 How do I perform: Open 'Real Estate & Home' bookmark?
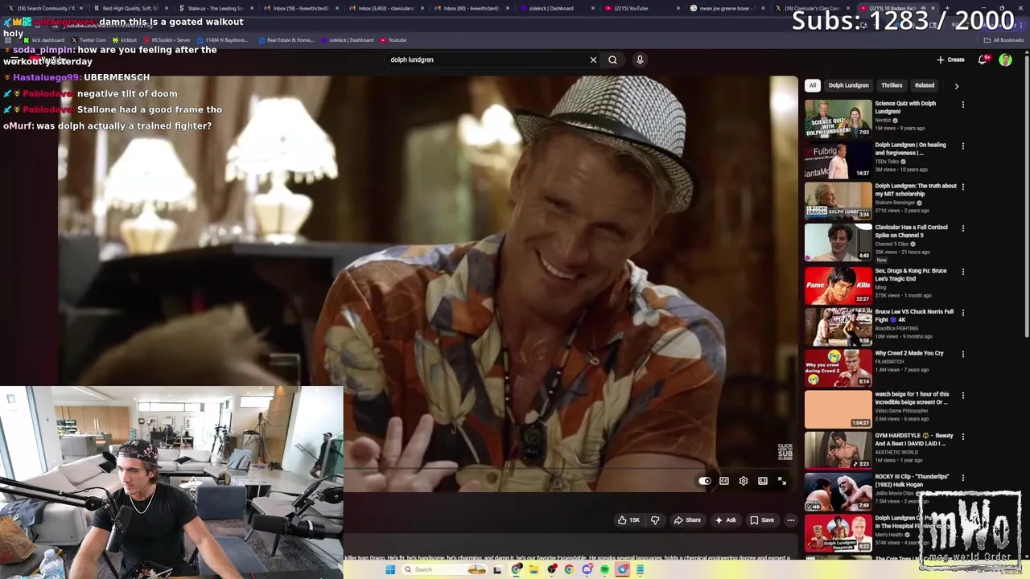point(286,40)
